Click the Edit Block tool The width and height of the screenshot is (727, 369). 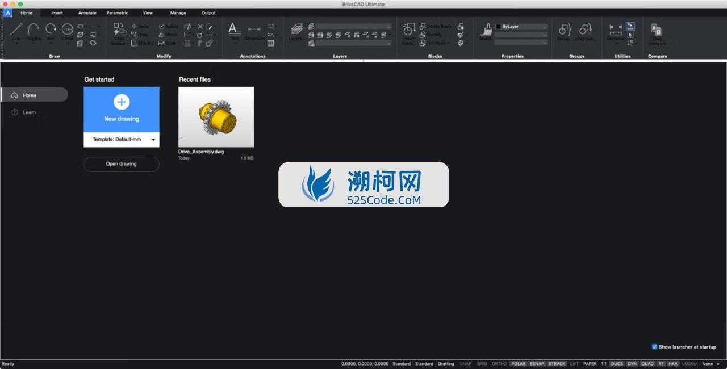pos(434,43)
